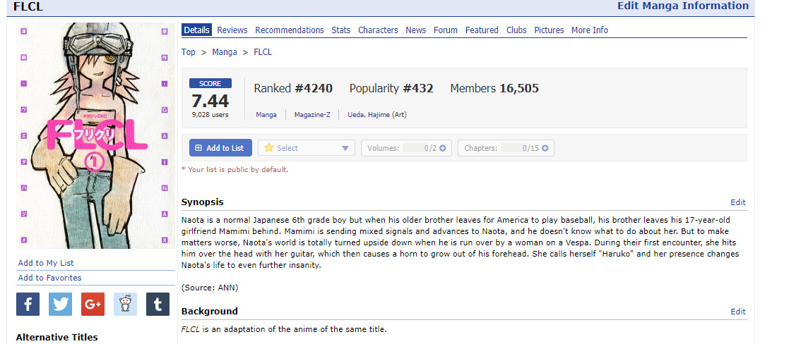Screen dimensions: 801x344
Task: Share the page on Reddit
Action: click(125, 305)
